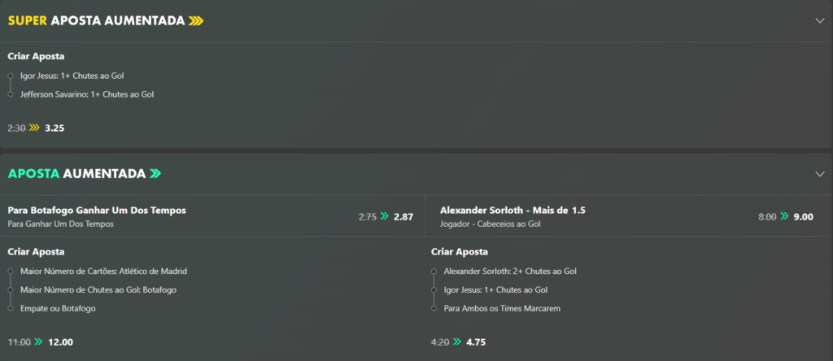
Task: Click Para Ambos os Times Marcarem selection
Action: click(x=502, y=308)
